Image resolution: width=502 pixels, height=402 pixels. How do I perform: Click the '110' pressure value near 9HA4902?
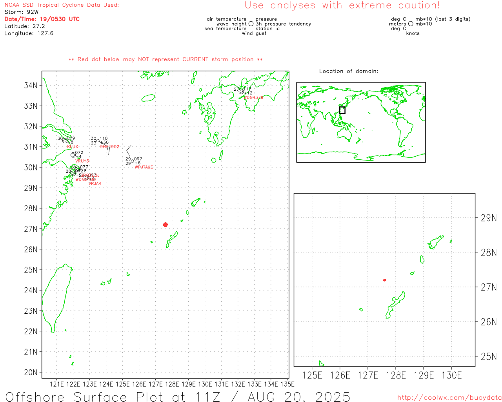pyautogui.click(x=104, y=139)
